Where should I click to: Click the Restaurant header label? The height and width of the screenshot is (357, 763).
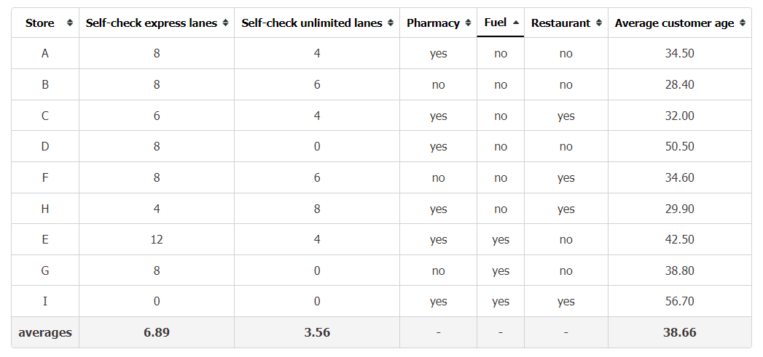pyautogui.click(x=560, y=23)
